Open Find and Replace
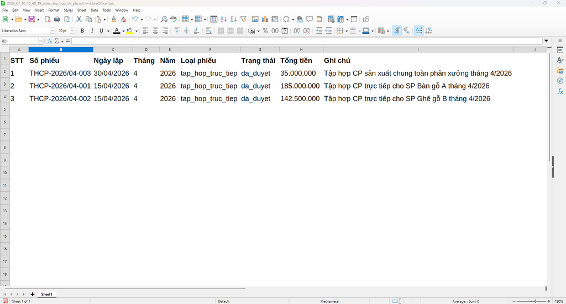The width and height of the screenshot is (566, 304). tap(164, 19)
